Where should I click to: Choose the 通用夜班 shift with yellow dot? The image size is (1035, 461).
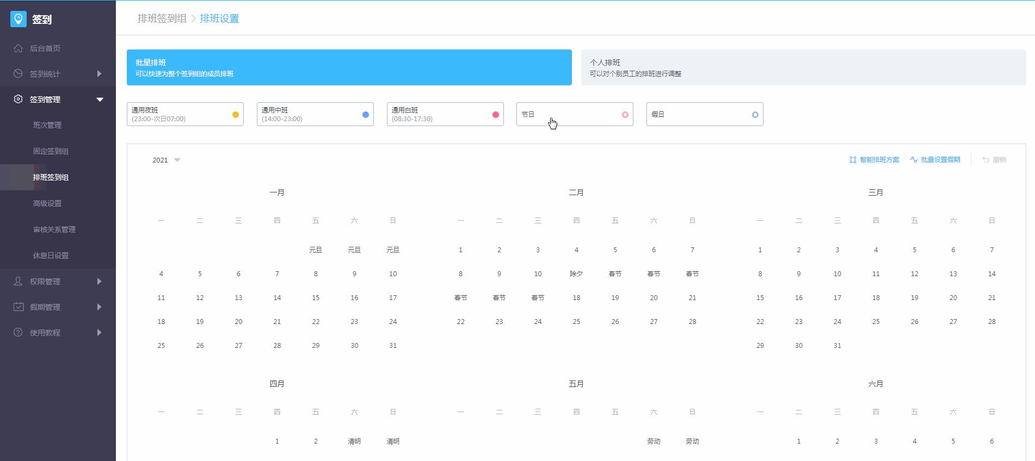point(185,114)
